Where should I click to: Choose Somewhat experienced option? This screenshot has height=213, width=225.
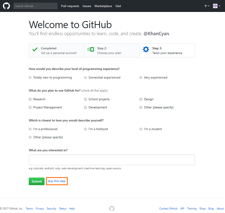click(x=86, y=77)
